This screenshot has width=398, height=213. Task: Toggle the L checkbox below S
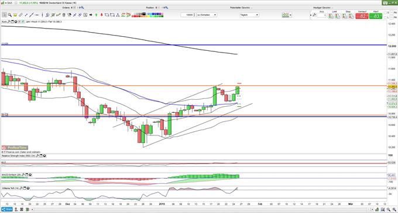(386, 18)
